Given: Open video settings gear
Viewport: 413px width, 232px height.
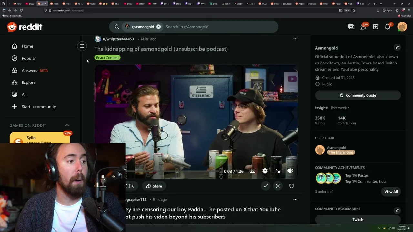Looking at the screenshot, I should click(265, 171).
